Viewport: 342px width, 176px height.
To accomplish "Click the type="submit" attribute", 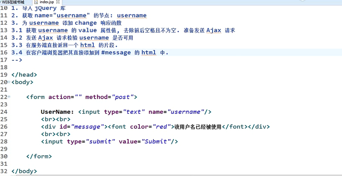I will 91,141.
